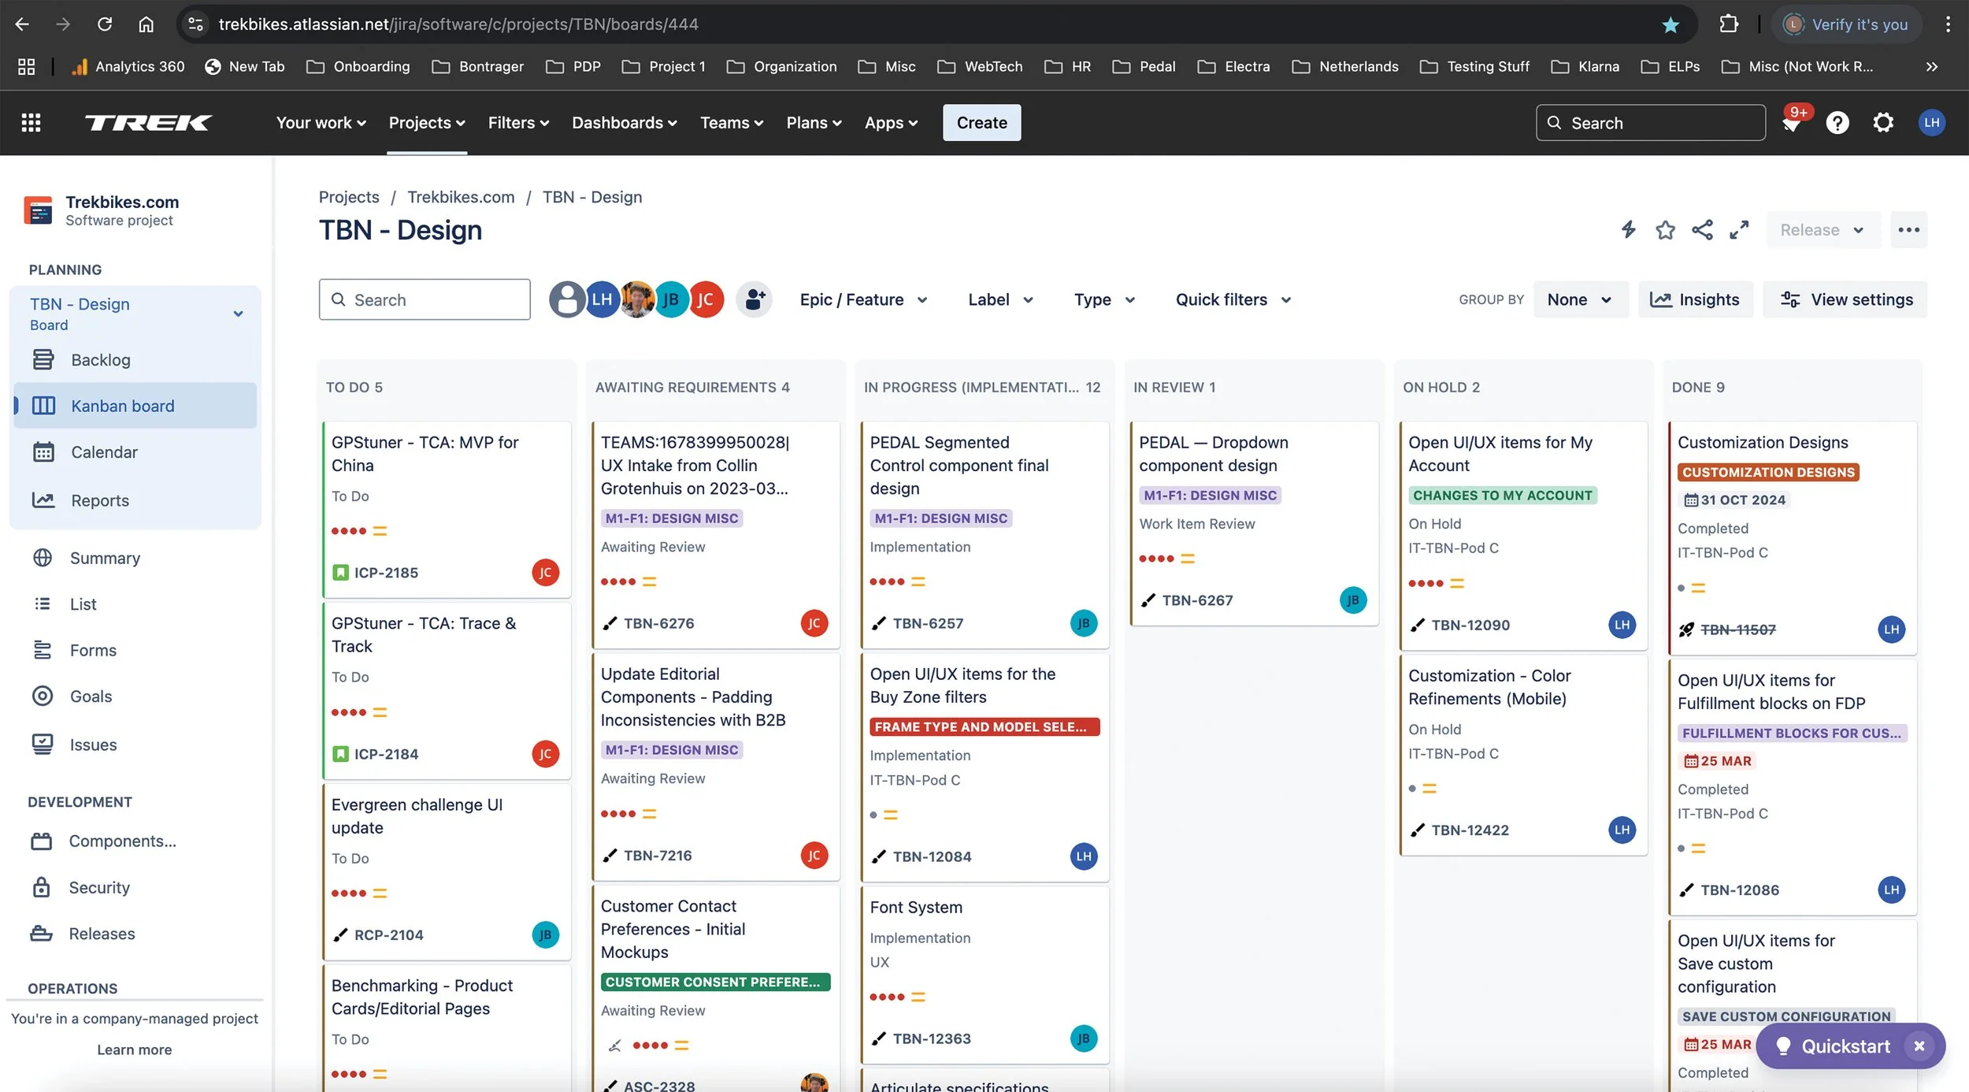Image resolution: width=1969 pixels, height=1092 pixels.
Task: Filter board by JB assignee avatar
Action: tap(671, 299)
